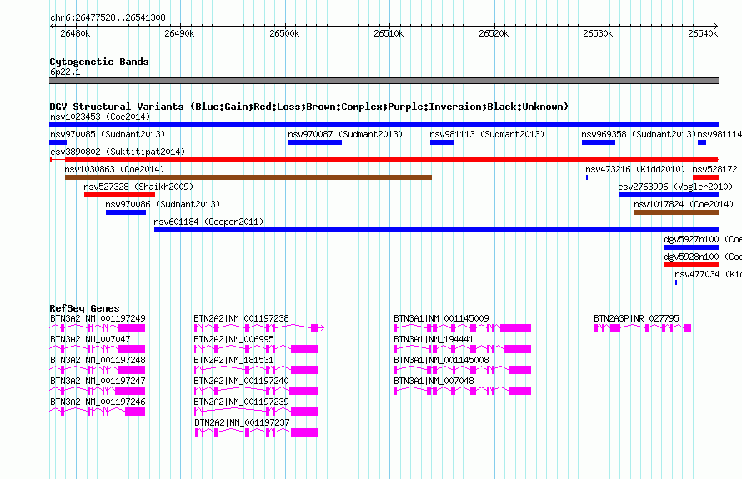Screen dimensions: 742x479
Task: Click the 26500k ruler position
Action: point(284,33)
